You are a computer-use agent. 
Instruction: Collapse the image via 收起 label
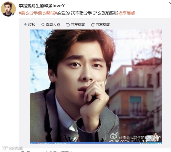click(x=31, y=25)
